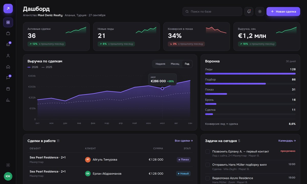Viewport: 307px width, 184px height.
Task: Open the calendar icon in sidebar
Action: 8,89
